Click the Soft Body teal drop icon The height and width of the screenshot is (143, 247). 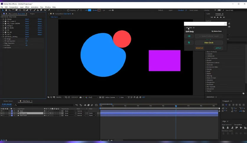(x=189, y=43)
